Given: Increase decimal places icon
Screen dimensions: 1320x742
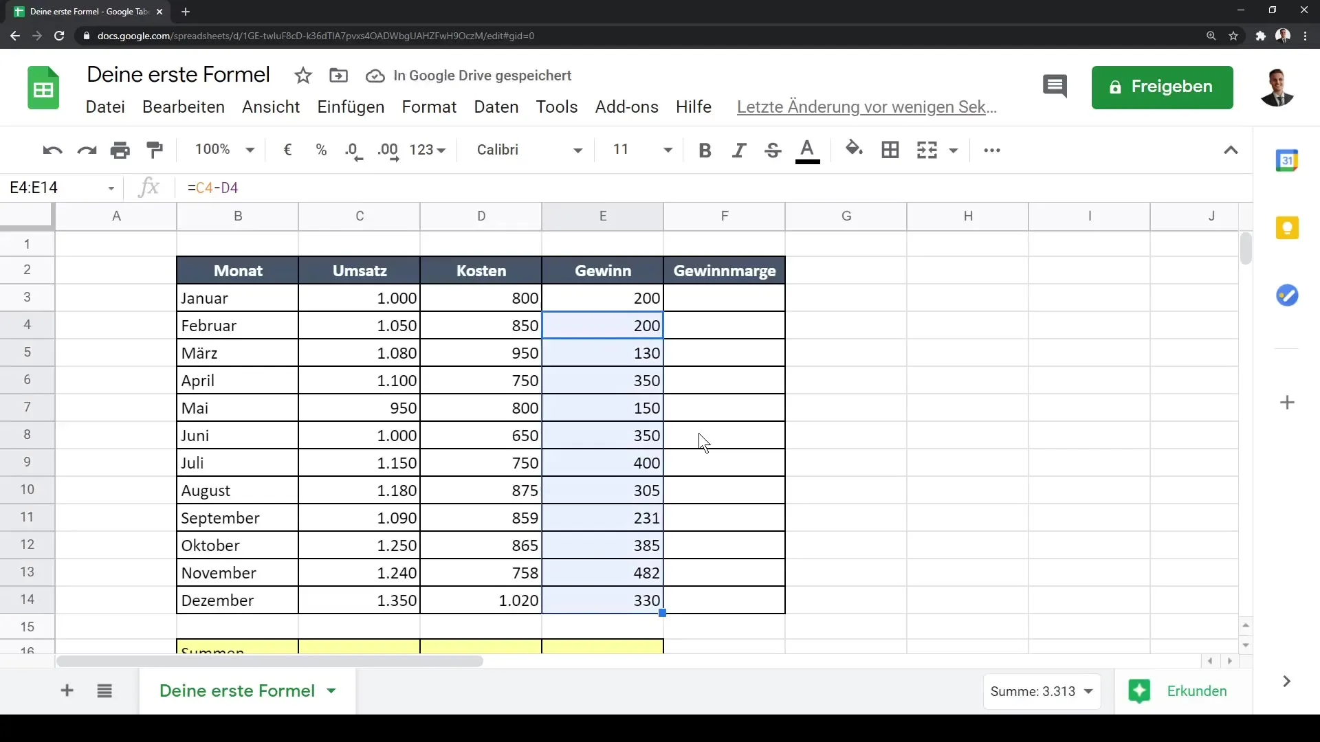Looking at the screenshot, I should (x=388, y=150).
